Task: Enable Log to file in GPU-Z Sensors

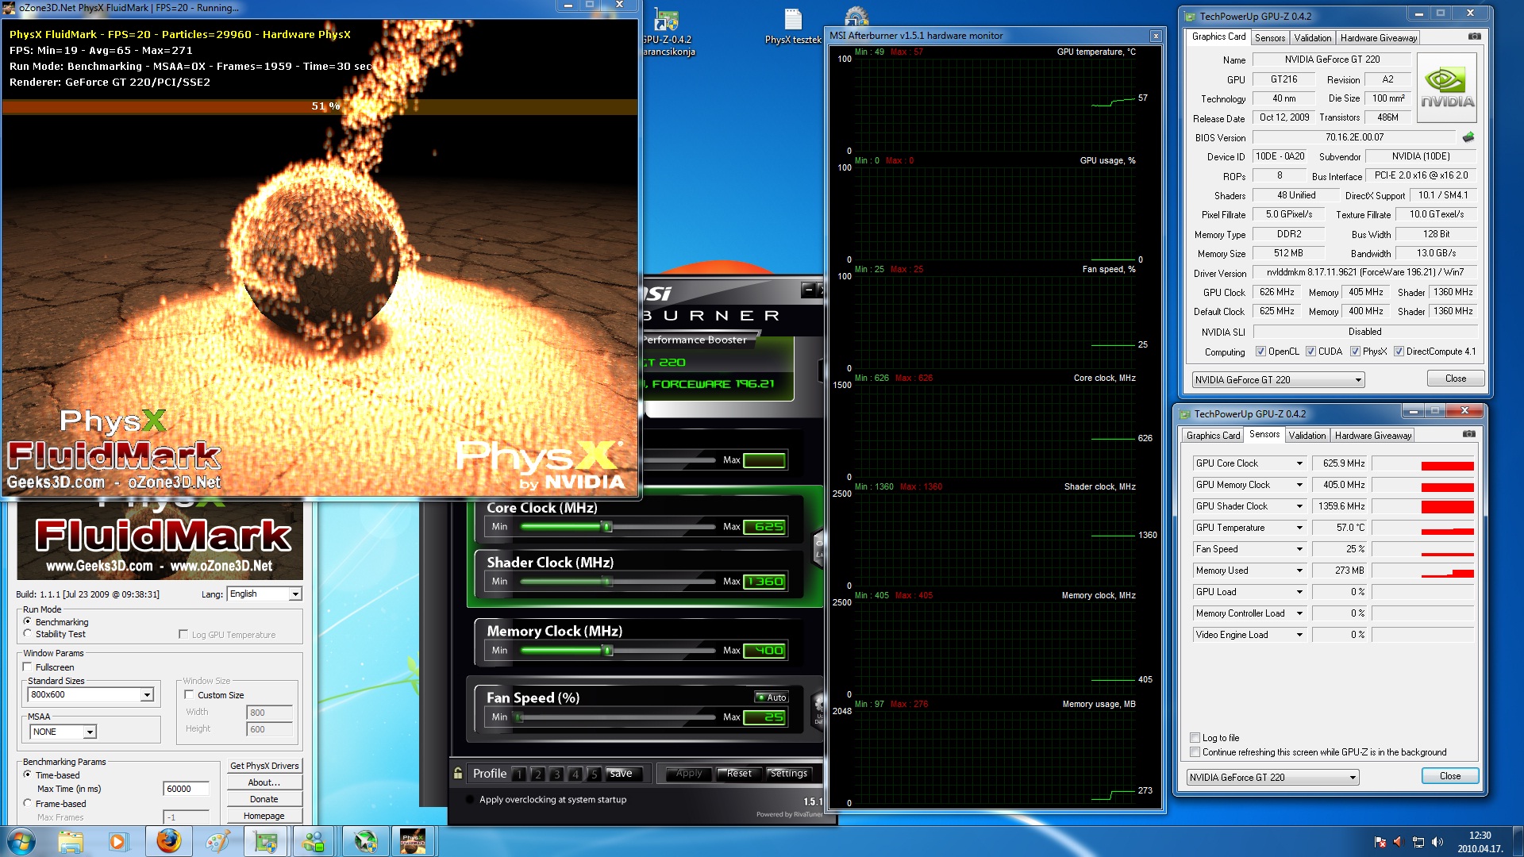Action: pyautogui.click(x=1195, y=738)
